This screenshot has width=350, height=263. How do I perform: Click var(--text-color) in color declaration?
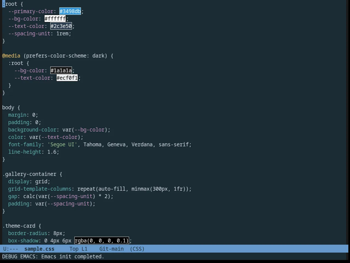coord(55,137)
